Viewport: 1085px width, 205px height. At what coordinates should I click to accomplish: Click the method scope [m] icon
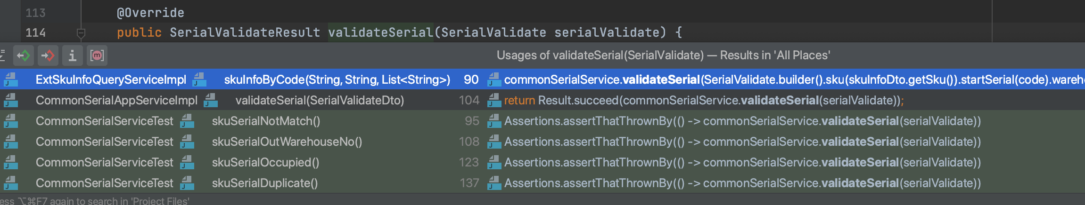click(x=97, y=55)
